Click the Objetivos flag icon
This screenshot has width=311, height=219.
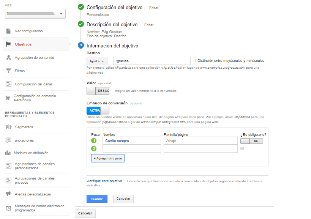pyautogui.click(x=8, y=44)
